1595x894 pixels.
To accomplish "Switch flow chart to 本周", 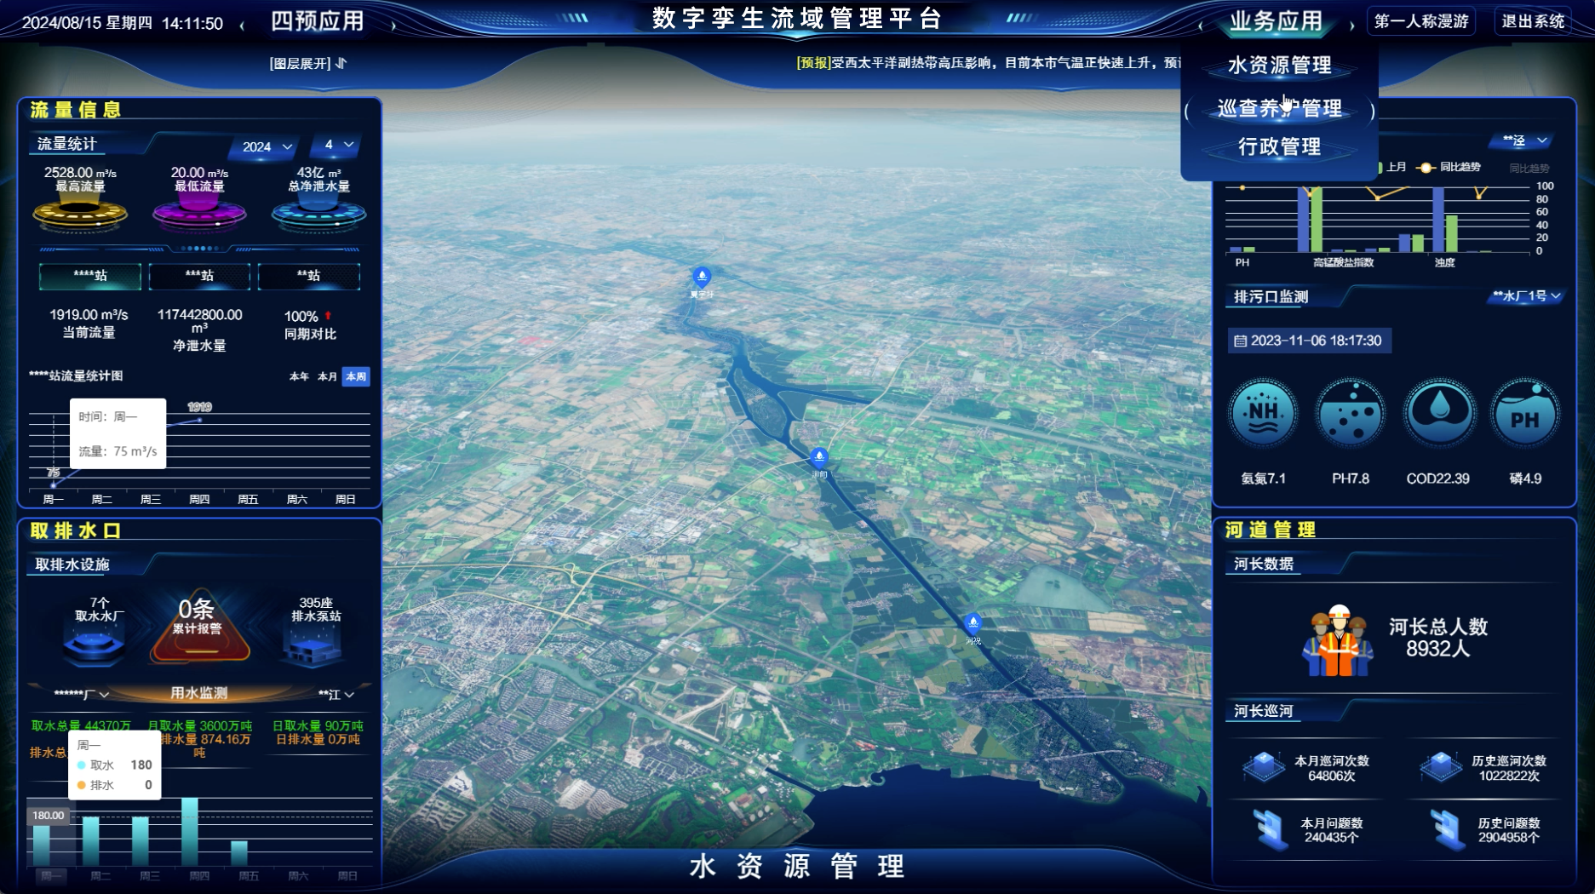I will pos(356,376).
